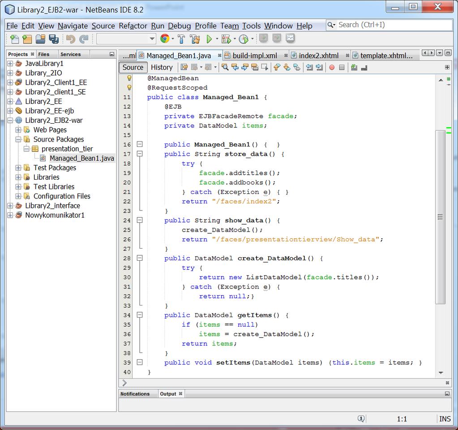Switch to the index2.xhtml tab

319,56
